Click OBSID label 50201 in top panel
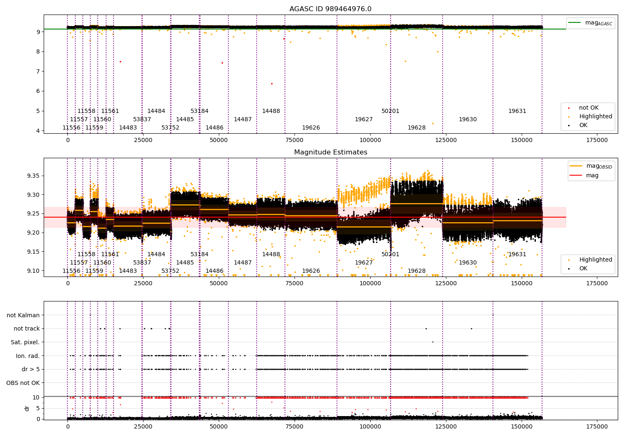 pos(391,111)
